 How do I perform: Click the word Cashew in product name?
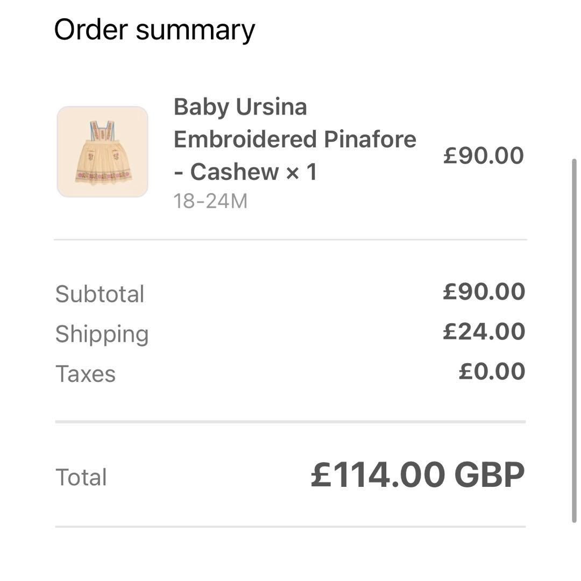point(235,172)
